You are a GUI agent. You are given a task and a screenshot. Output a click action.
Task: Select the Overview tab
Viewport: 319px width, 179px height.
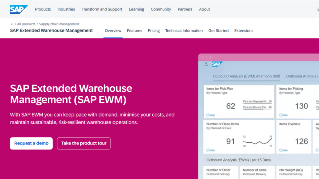pos(113,31)
